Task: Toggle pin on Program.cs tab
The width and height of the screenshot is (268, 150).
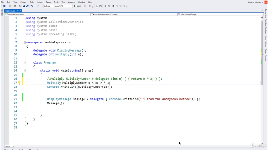Action: [x=18, y=11]
